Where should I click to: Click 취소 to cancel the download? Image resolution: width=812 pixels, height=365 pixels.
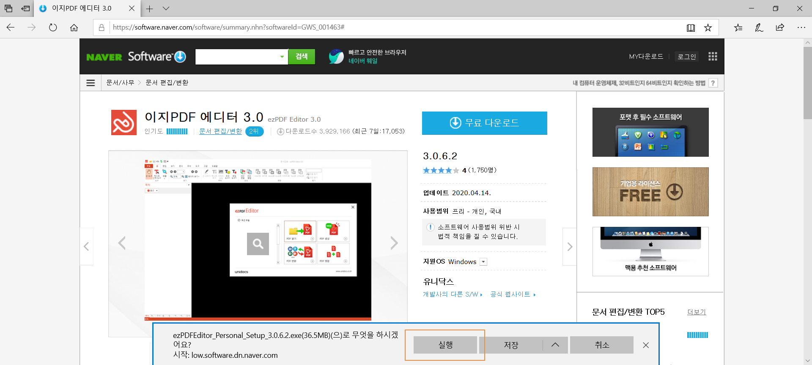pyautogui.click(x=602, y=345)
